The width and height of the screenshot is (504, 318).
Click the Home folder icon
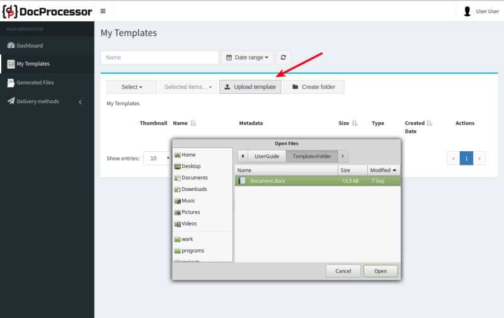click(x=178, y=155)
